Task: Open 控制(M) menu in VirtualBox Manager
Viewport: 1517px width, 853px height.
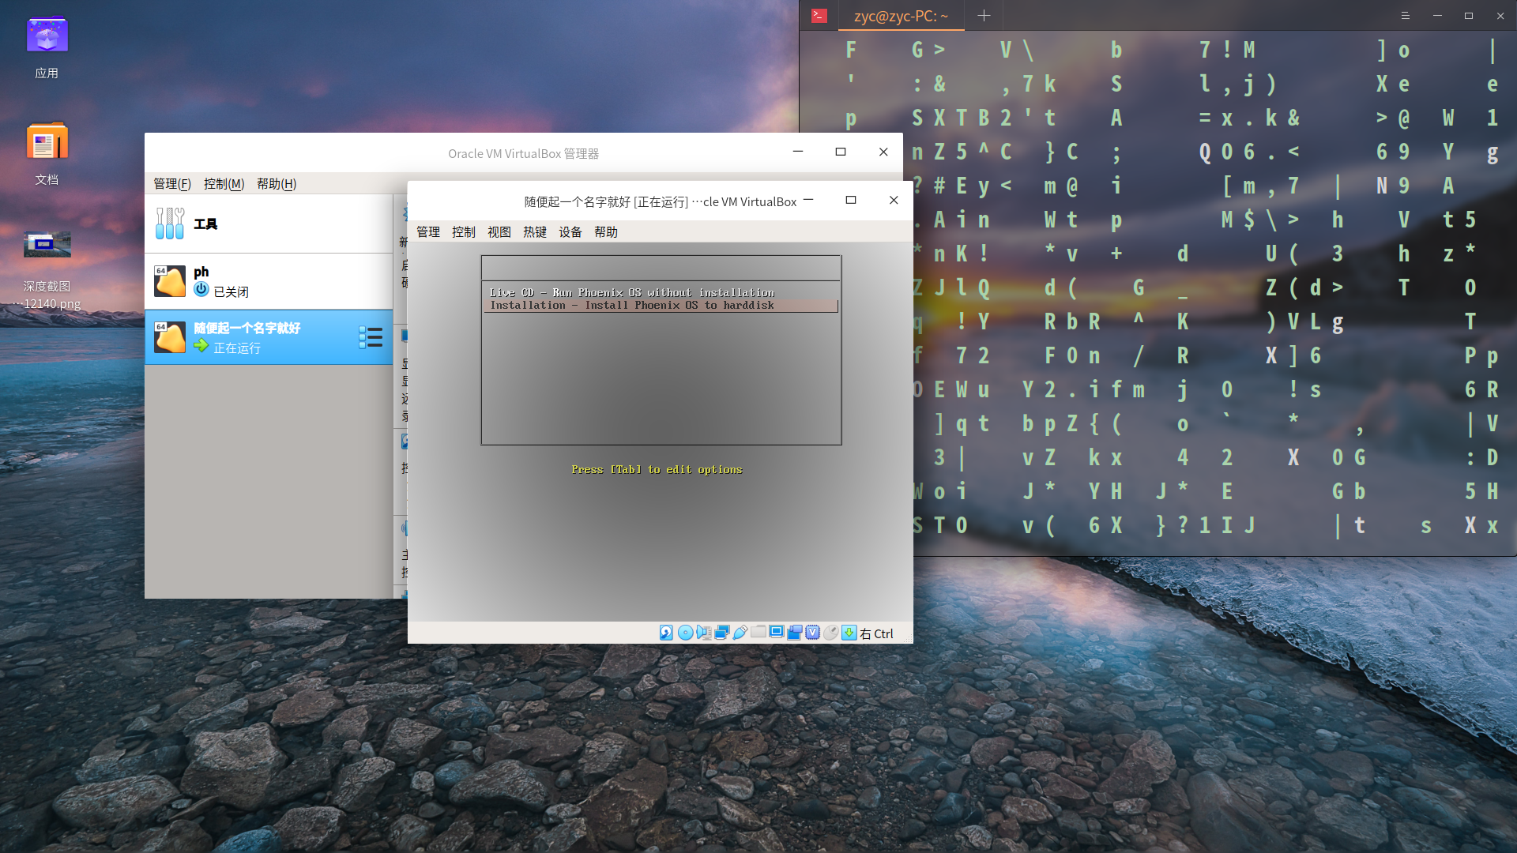Action: 224,183
